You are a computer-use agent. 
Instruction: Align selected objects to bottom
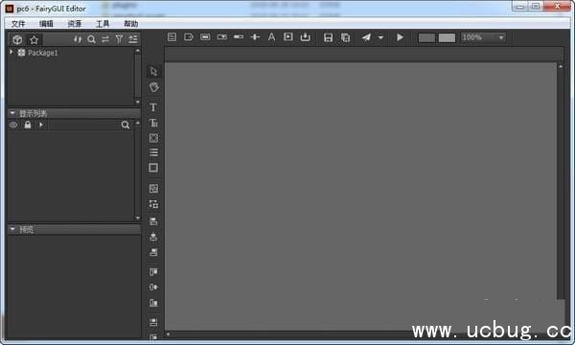point(153,303)
